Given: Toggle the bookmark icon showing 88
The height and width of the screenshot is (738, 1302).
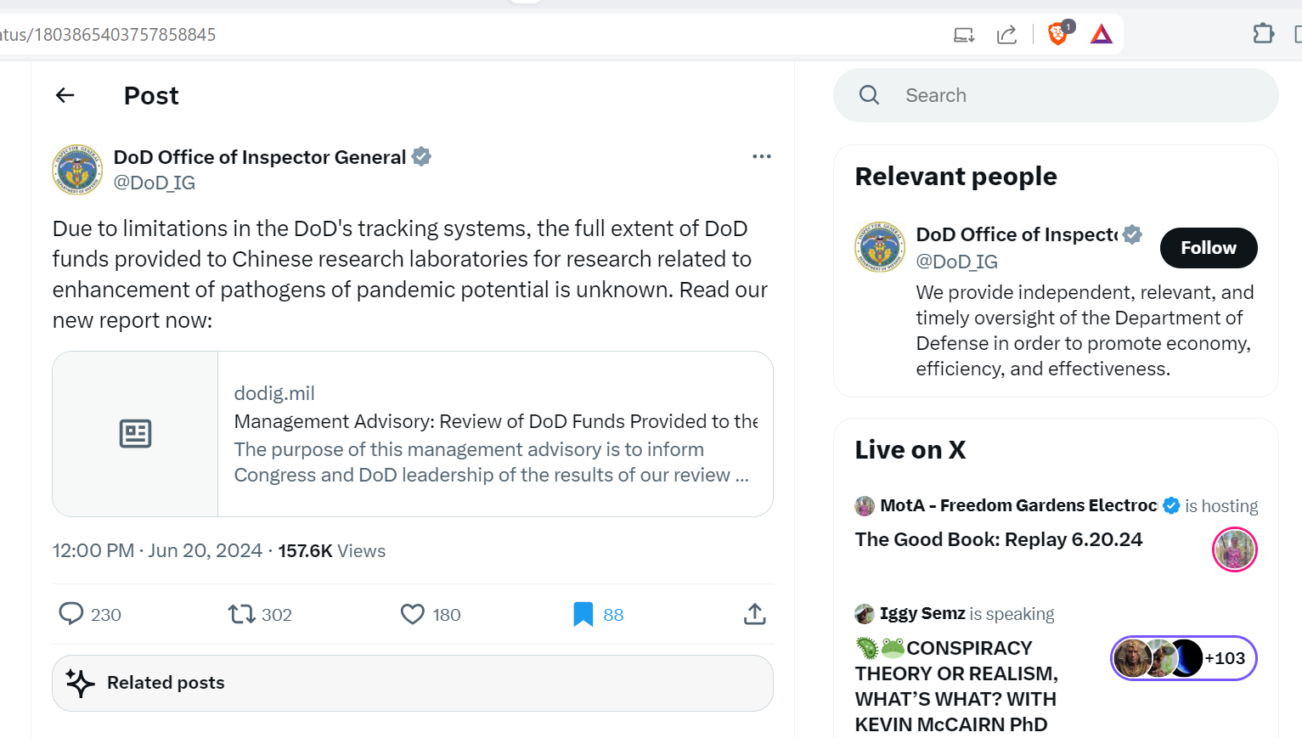Looking at the screenshot, I should point(583,613).
